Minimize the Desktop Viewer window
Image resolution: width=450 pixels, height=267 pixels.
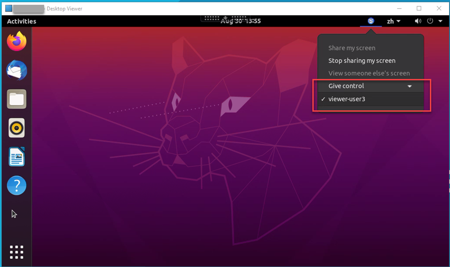[x=399, y=8]
